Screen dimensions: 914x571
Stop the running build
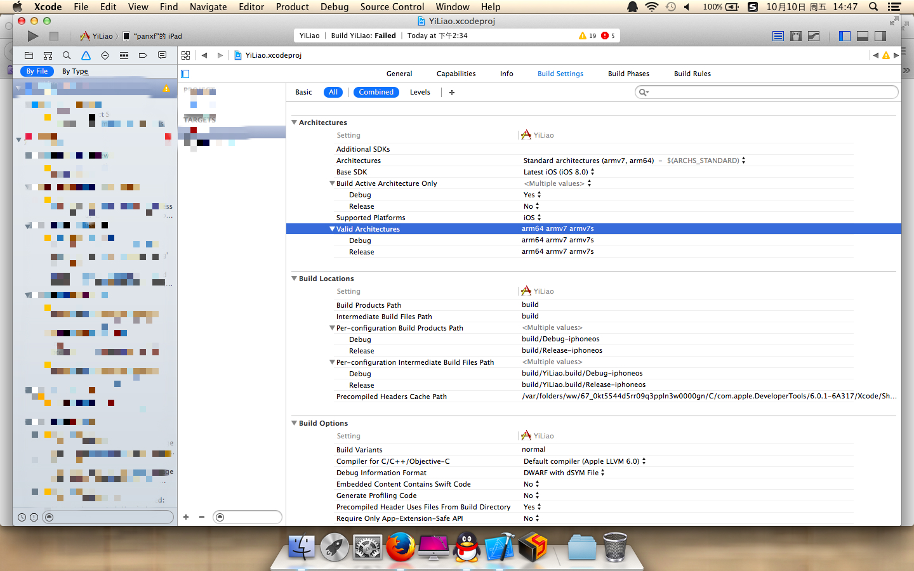tap(54, 36)
